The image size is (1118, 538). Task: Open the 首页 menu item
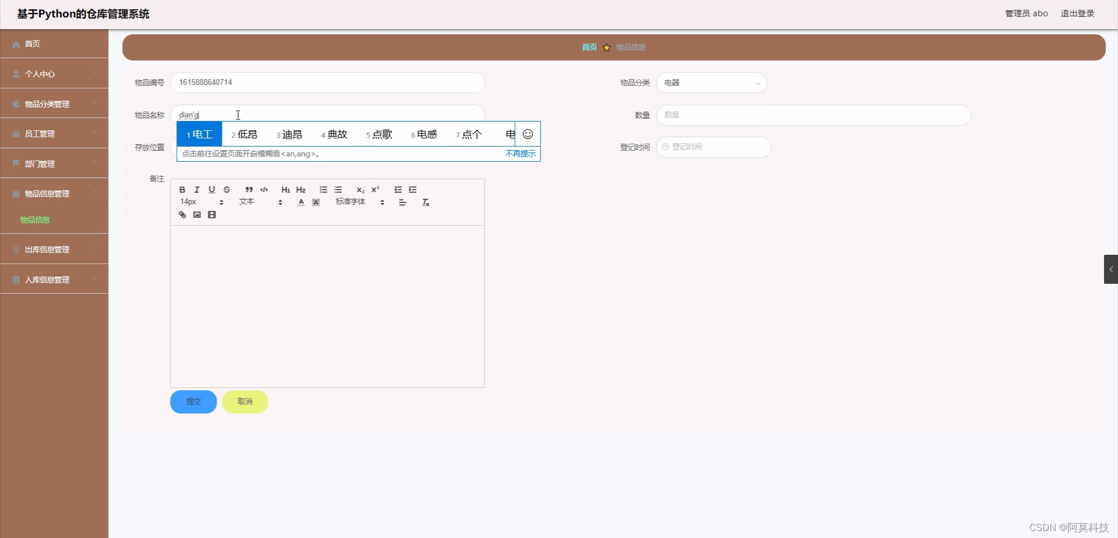pos(32,44)
